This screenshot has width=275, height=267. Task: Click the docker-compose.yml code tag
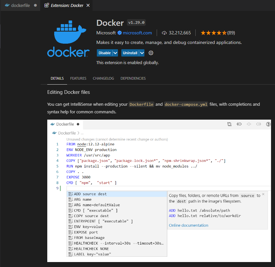tap(186, 104)
